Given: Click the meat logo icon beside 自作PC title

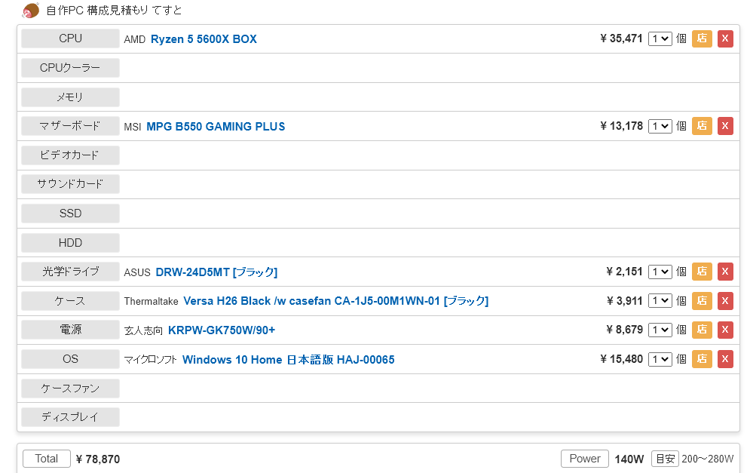Looking at the screenshot, I should coord(31,10).
